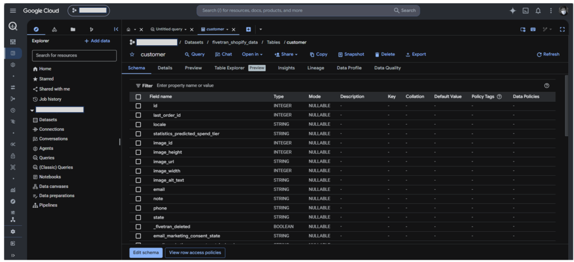Switch to the Preview tab
The height and width of the screenshot is (262, 574).
coord(193,68)
